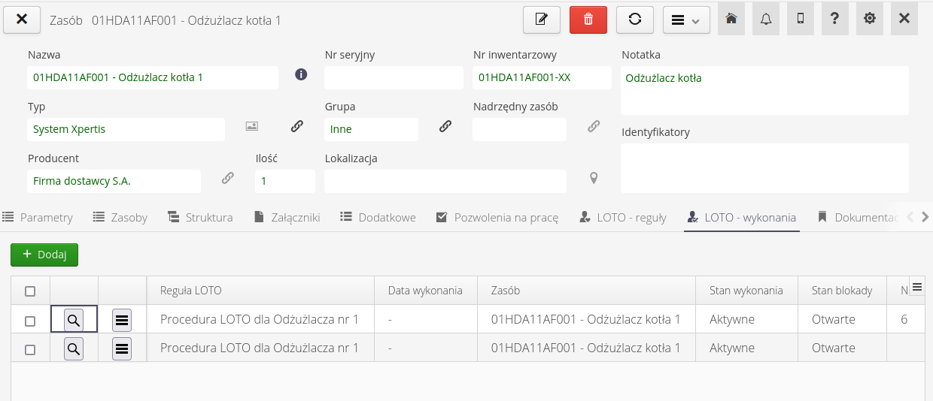Click the map pin icon next to Lokalizacja
933x401 pixels.
(594, 178)
